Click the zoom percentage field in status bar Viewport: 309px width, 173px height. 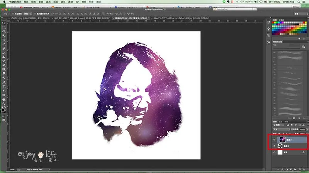click(x=12, y=170)
